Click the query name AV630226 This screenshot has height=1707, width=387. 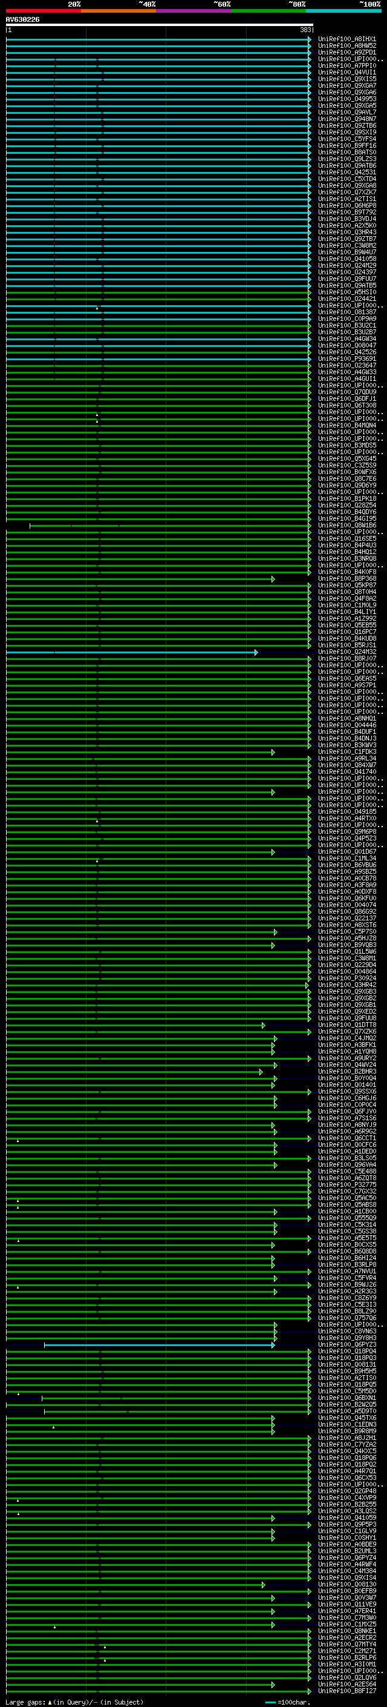tap(22, 20)
